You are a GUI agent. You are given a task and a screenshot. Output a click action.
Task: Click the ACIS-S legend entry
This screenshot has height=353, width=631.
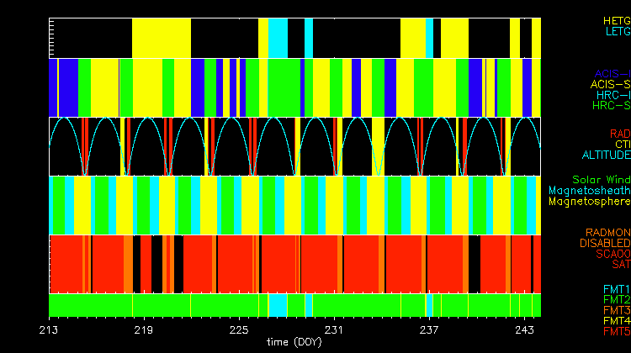point(610,84)
